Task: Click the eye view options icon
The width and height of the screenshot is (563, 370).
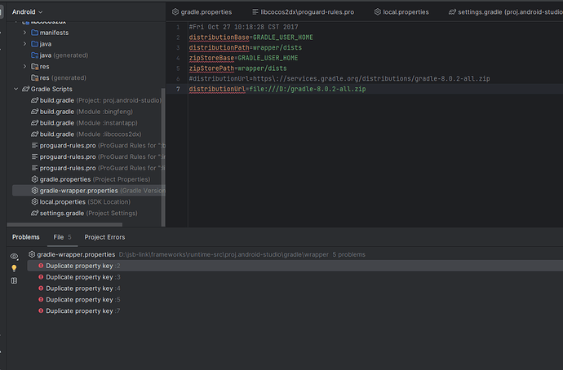Action: (14, 256)
